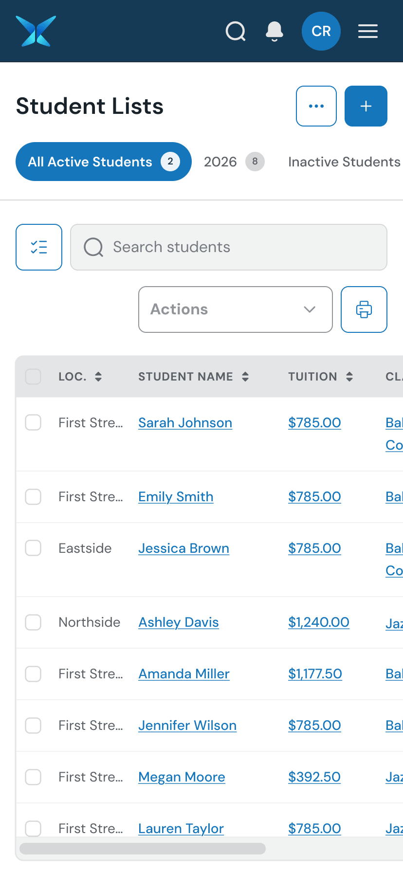Image resolution: width=403 pixels, height=872 pixels.
Task: Open Amanda Miller's $1,177.50 tuition link
Action: 315,674
